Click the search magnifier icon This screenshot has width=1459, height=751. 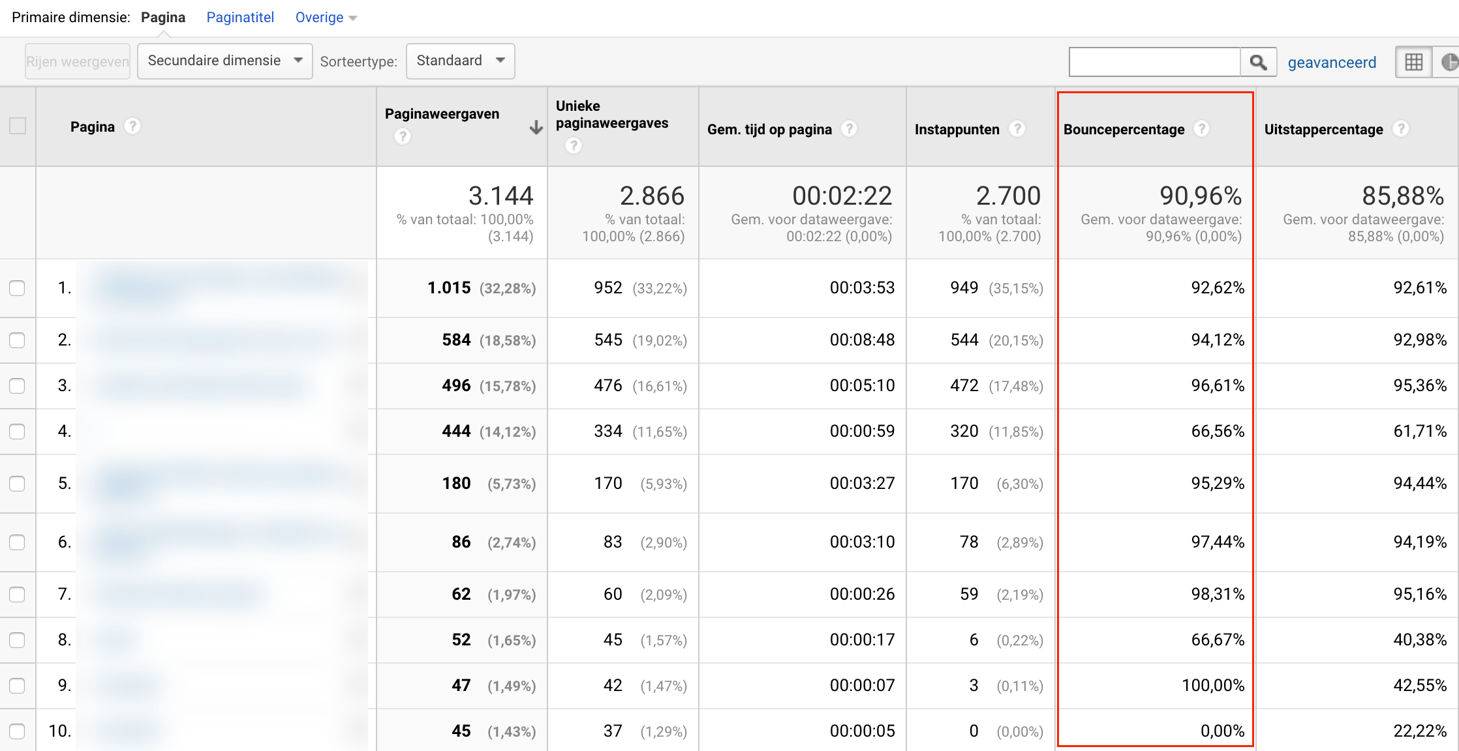pos(1258,62)
